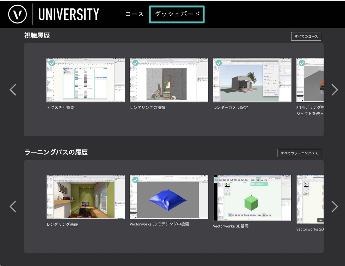Advance 視聴履歴 carousel with the right arrow

click(334, 90)
